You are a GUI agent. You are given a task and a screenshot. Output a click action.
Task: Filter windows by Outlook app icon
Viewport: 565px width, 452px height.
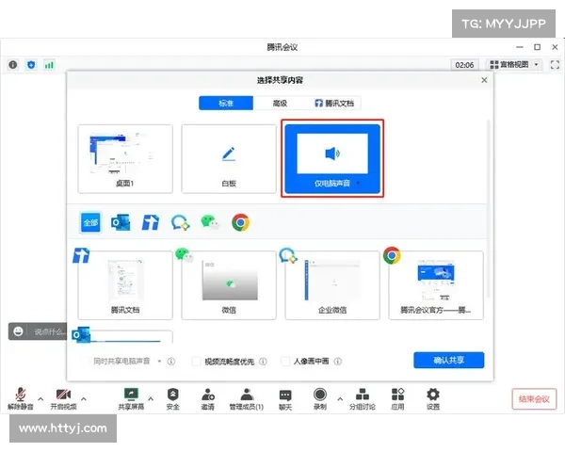click(x=121, y=222)
